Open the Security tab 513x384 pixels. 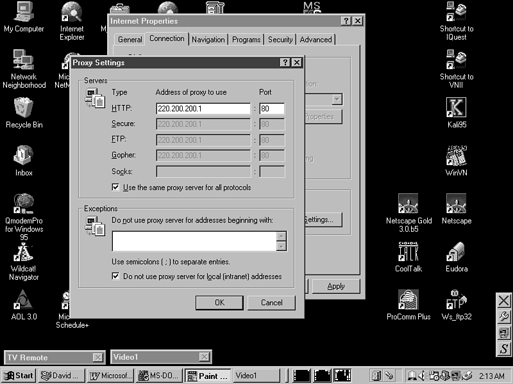[280, 40]
